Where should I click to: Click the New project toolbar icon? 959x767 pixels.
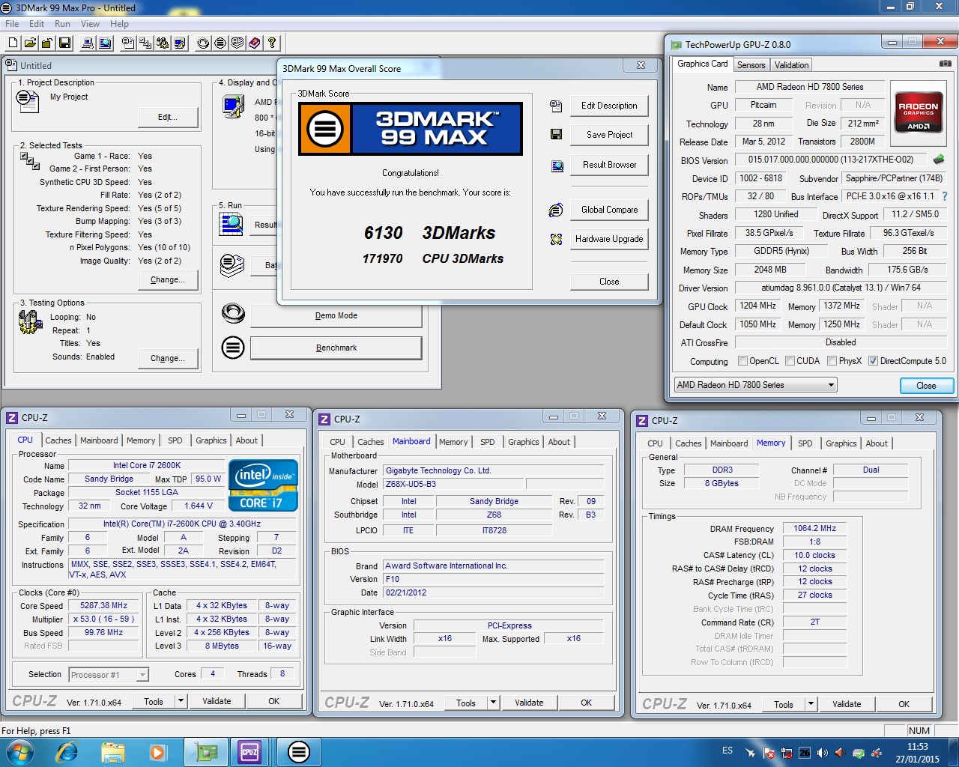[13, 43]
